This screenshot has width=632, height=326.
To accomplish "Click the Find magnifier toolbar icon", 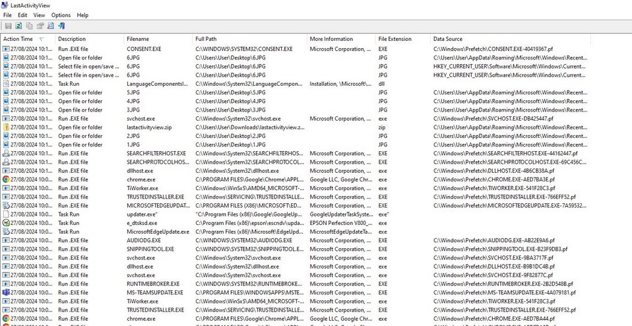I will click(50, 26).
